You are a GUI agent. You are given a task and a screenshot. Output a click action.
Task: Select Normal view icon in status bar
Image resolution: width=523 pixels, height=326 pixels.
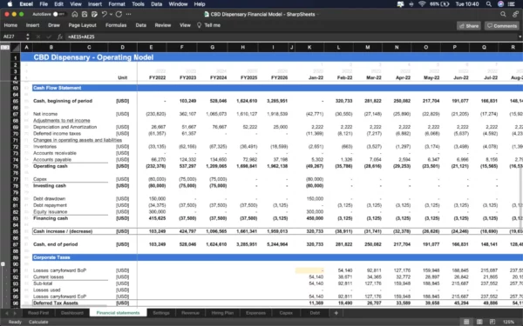coord(466,322)
